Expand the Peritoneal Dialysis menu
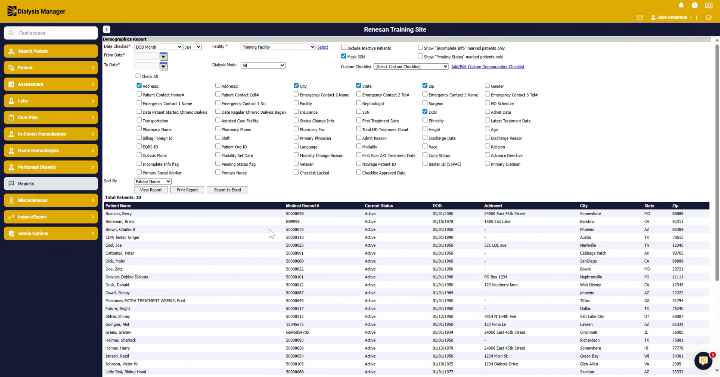This screenshot has width=720, height=377. (51, 167)
